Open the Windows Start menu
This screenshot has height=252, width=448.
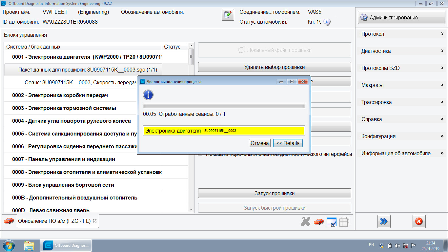pyautogui.click(x=9, y=245)
